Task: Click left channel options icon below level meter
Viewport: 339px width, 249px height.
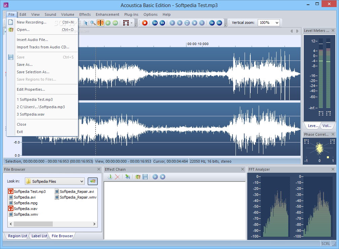Action: pos(321,114)
